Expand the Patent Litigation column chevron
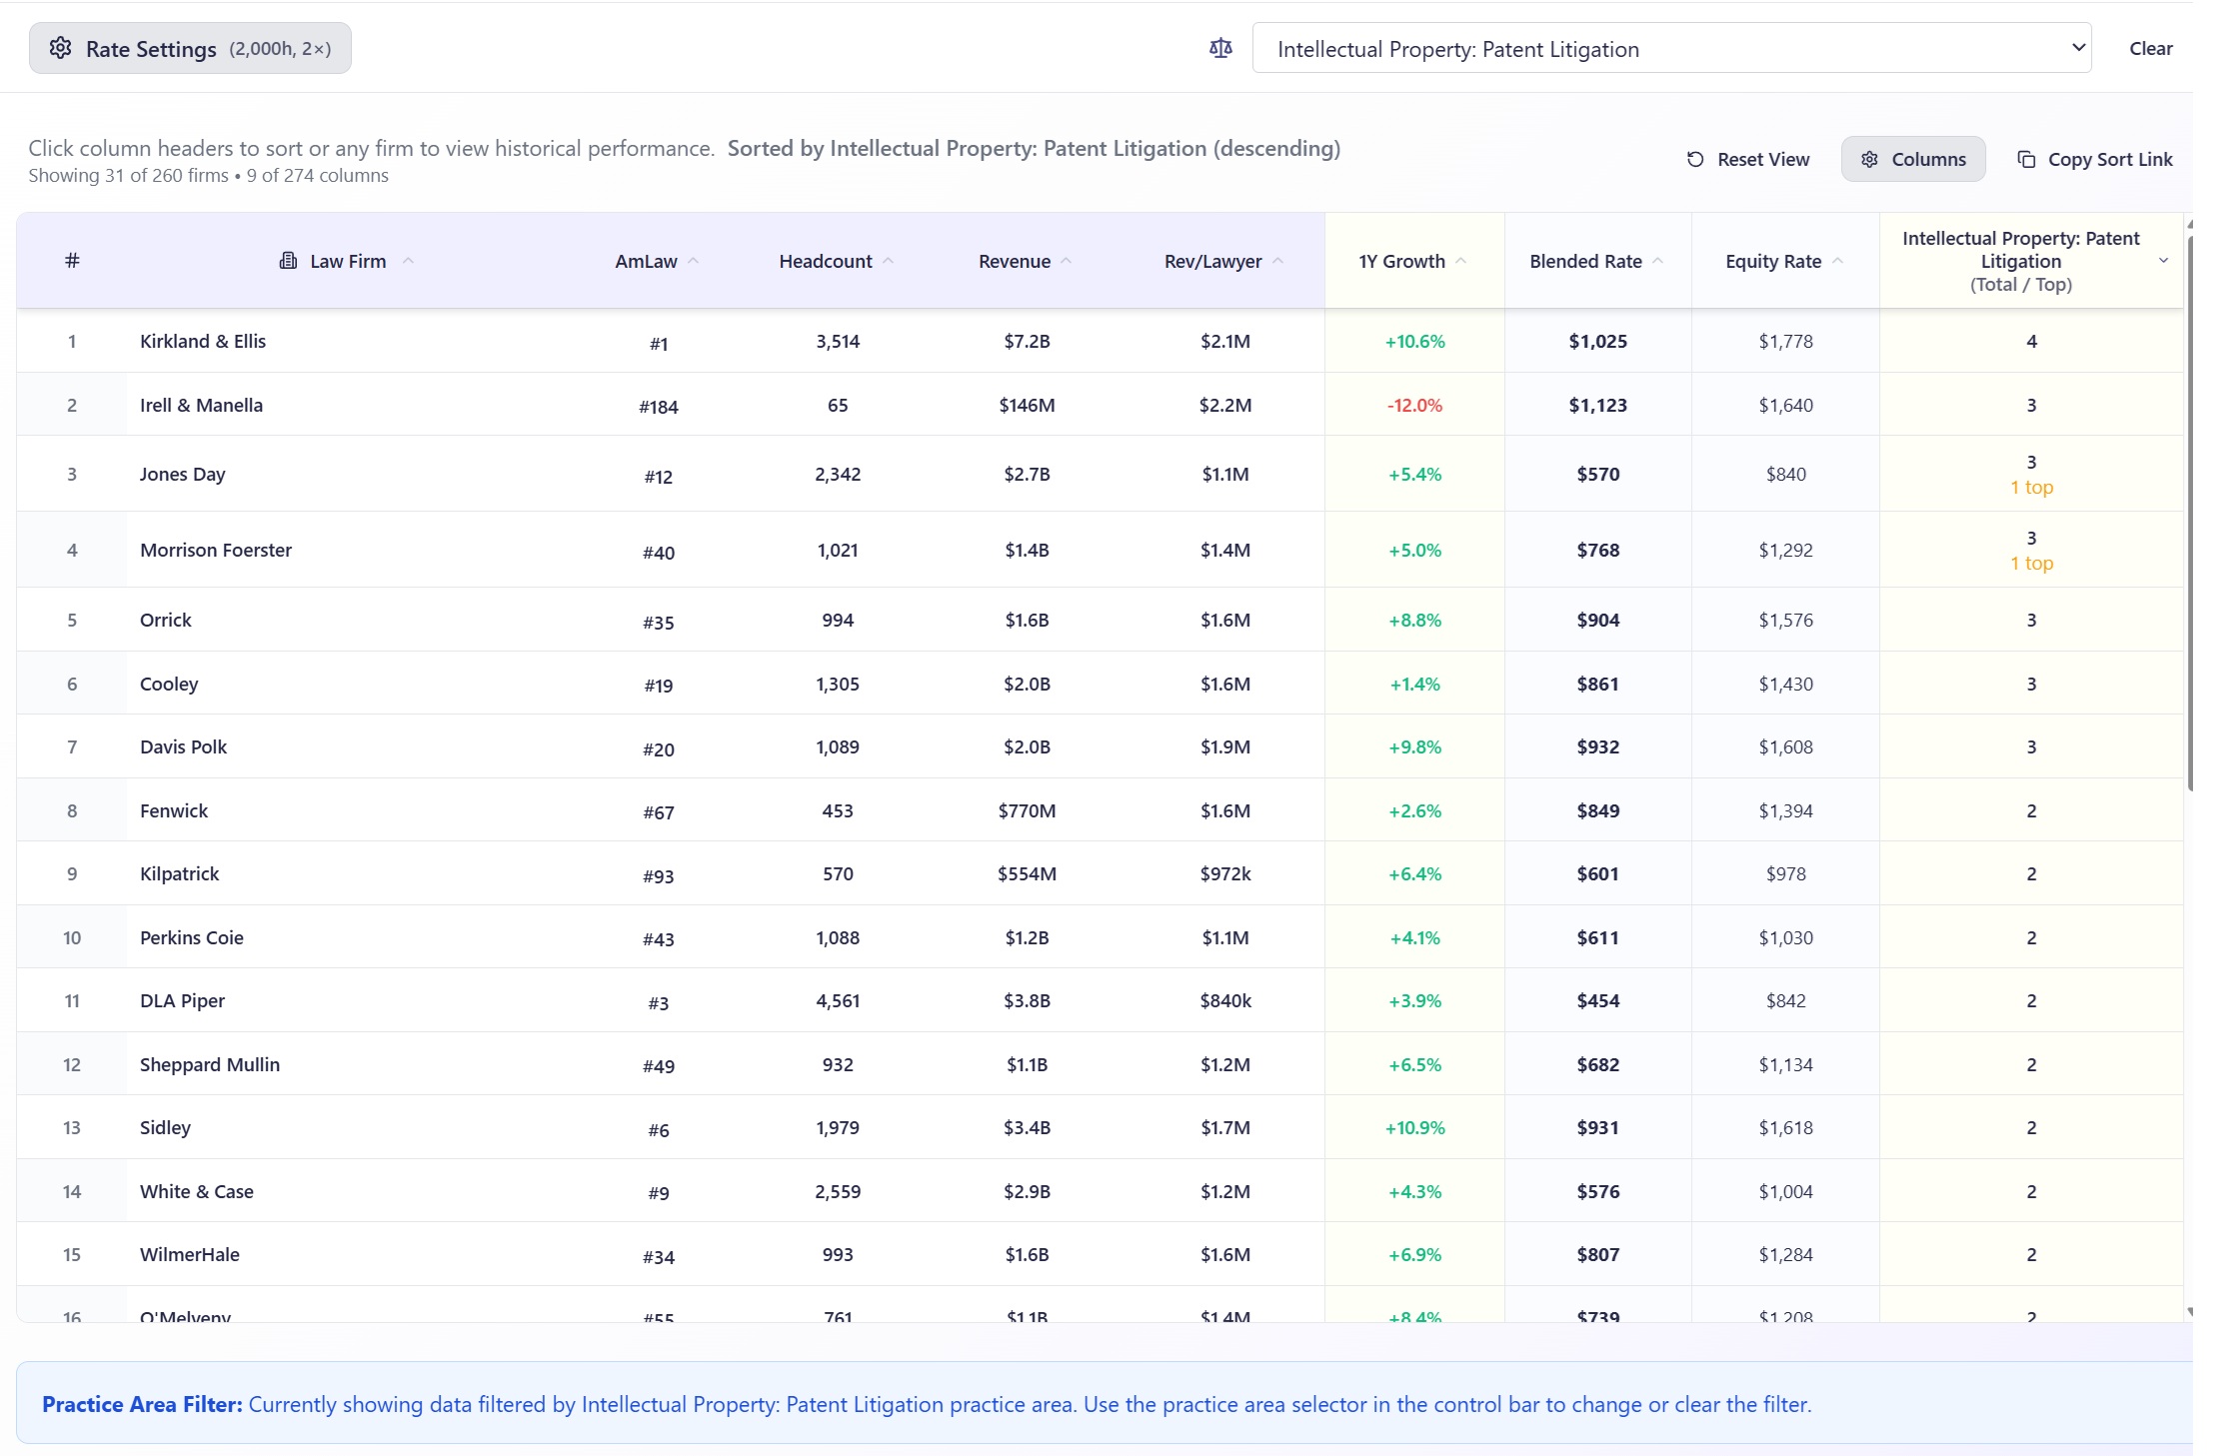The width and height of the screenshot is (2221, 1456). [2163, 261]
